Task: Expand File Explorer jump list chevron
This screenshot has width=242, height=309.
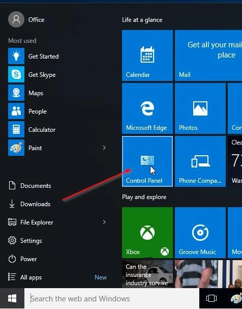Action: point(104,222)
